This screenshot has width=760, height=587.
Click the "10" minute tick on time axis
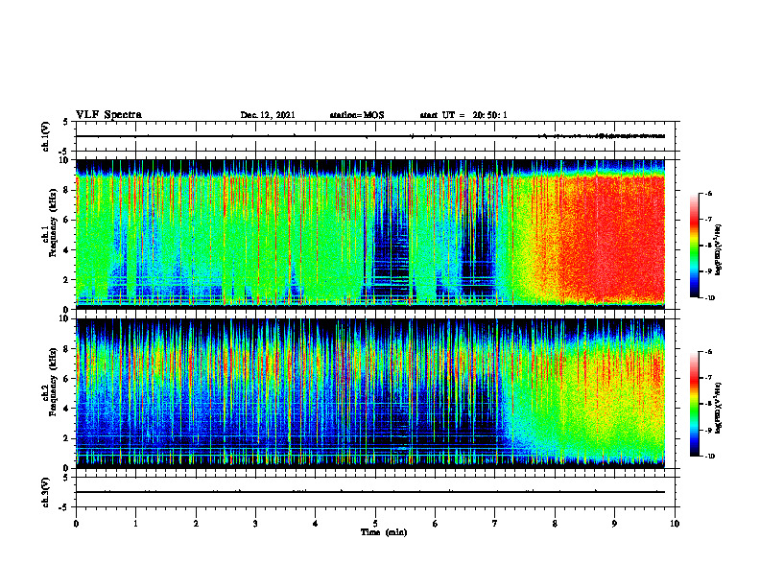pos(675,524)
